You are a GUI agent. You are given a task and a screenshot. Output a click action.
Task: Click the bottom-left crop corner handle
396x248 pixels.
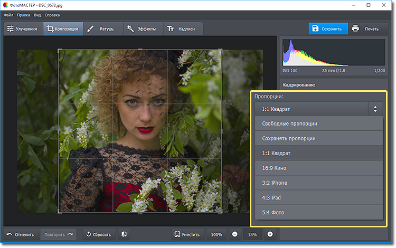(59, 212)
